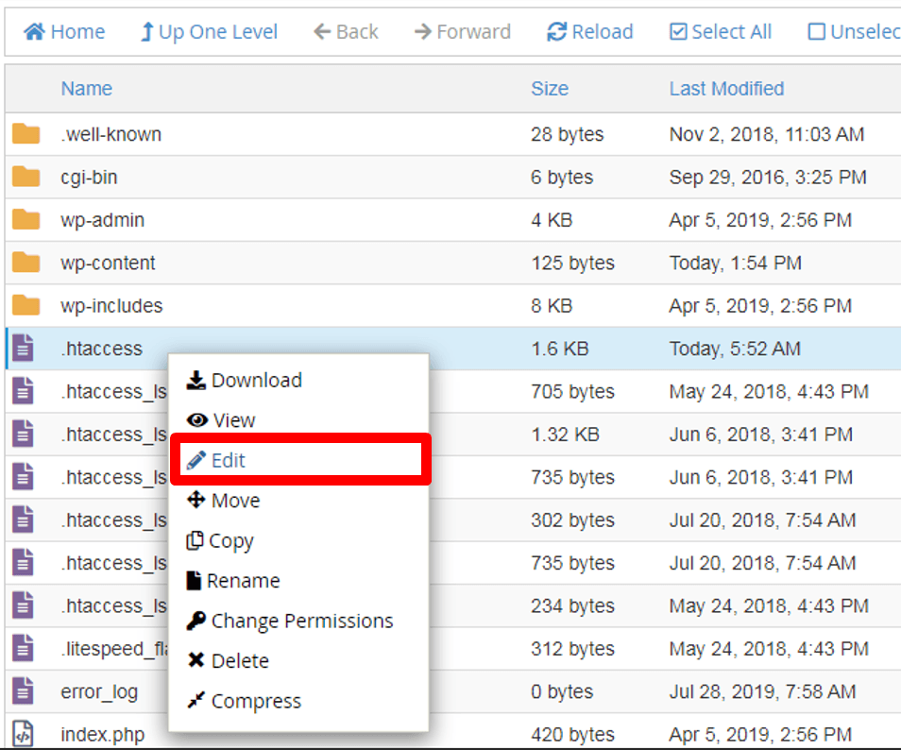
Task: Sort files by Name column header
Action: [x=86, y=89]
